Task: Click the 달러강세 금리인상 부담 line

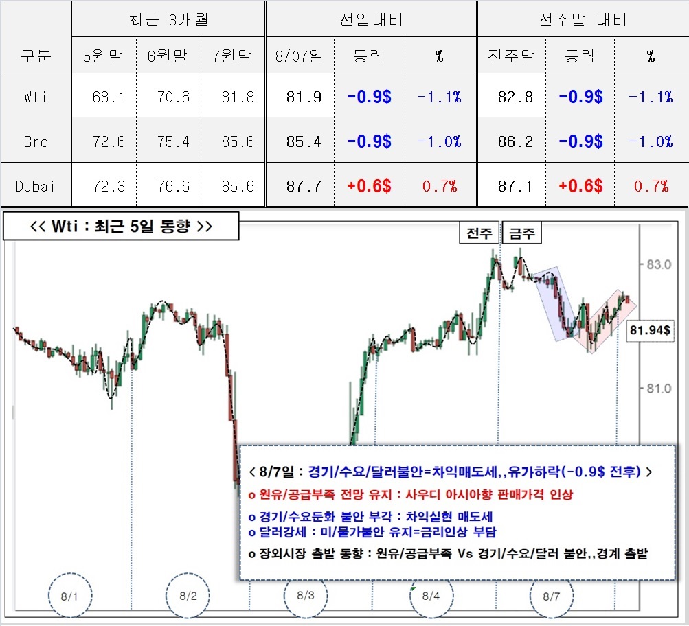Action: pos(372,532)
